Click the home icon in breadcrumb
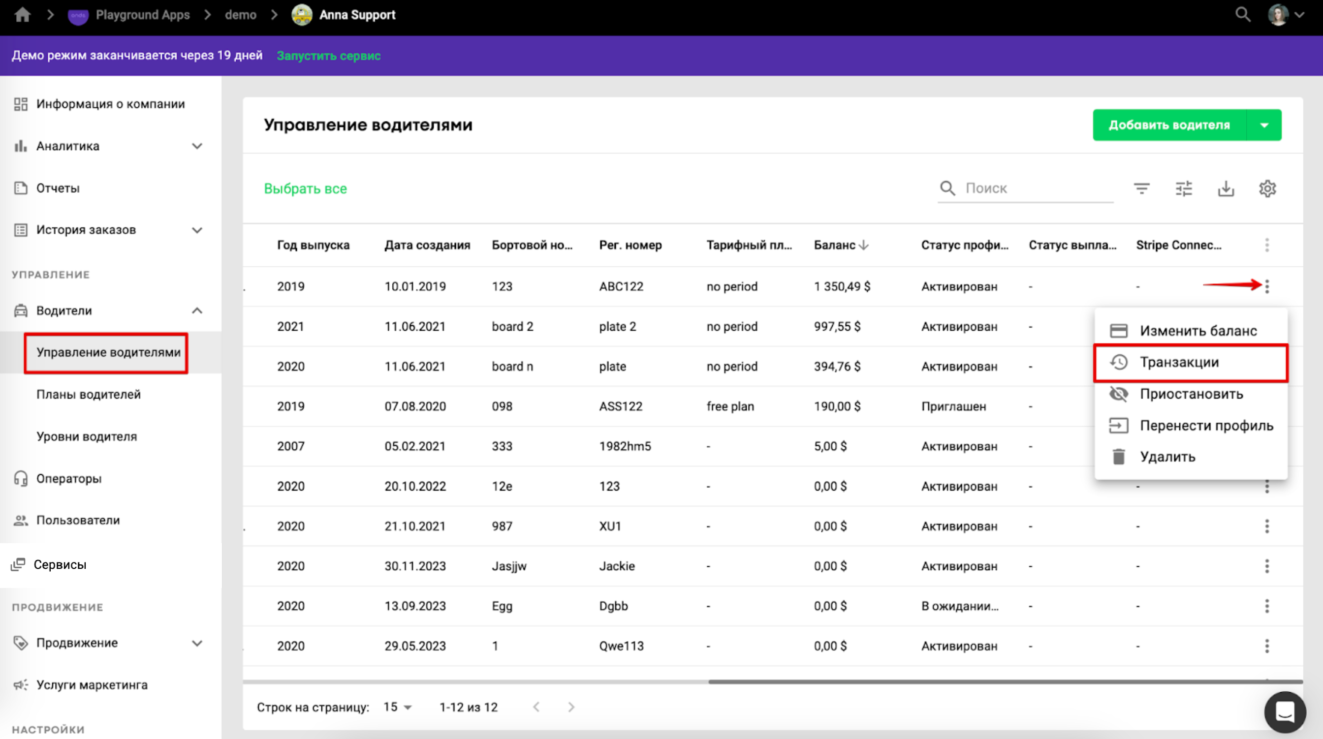The image size is (1323, 739). coord(22,14)
